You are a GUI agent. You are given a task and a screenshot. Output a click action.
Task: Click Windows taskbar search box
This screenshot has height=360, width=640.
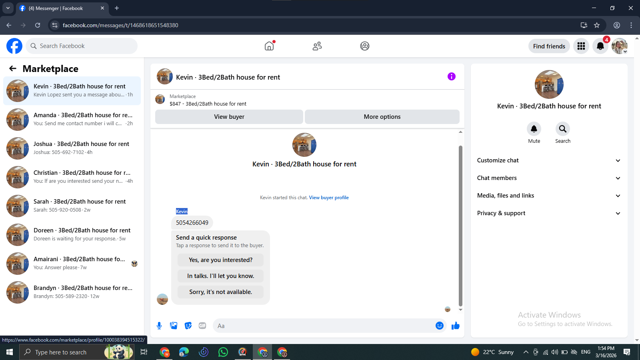click(x=77, y=352)
